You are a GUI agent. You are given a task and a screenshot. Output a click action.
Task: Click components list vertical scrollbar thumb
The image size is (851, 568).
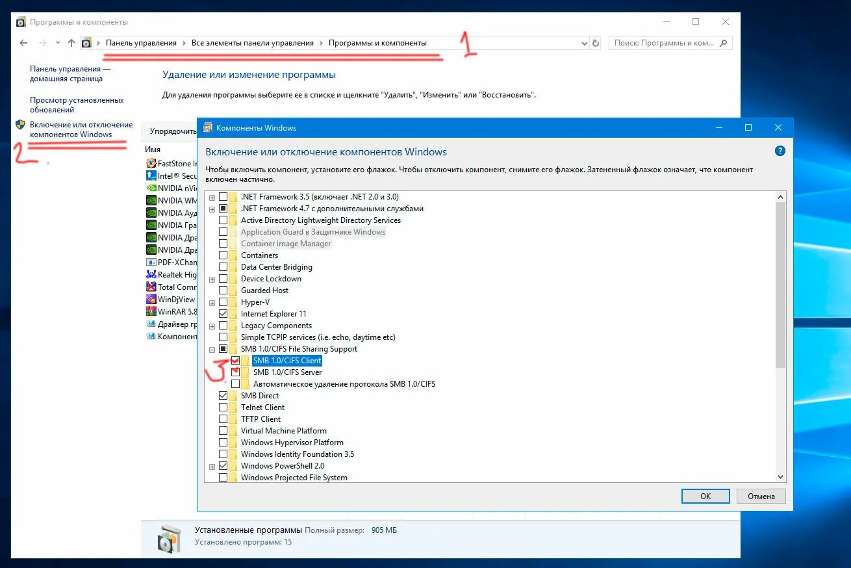coord(781,285)
